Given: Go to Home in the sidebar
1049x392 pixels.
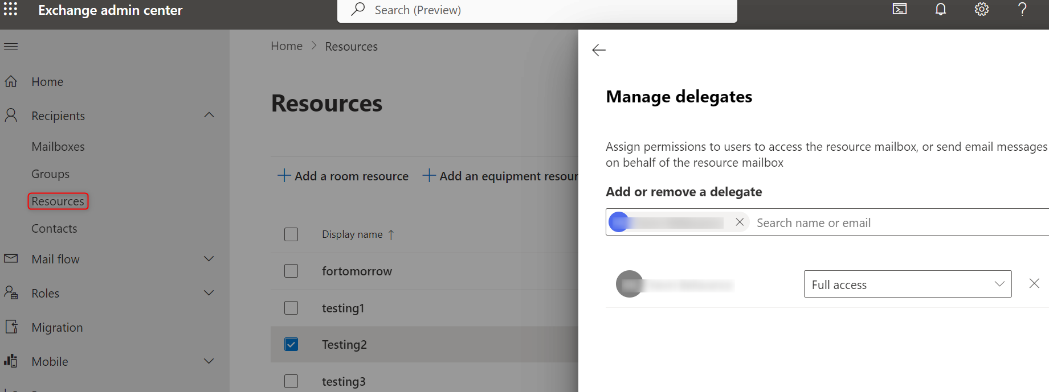Looking at the screenshot, I should [47, 82].
